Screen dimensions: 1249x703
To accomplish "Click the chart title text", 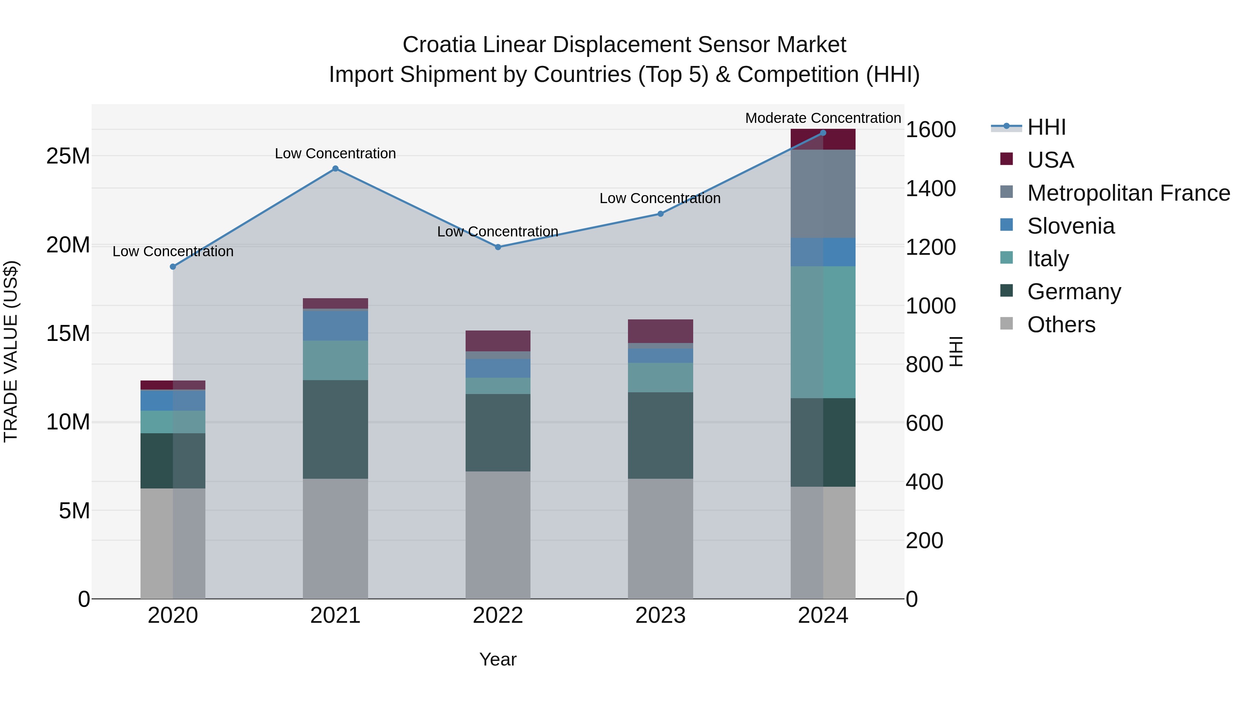I will [624, 59].
